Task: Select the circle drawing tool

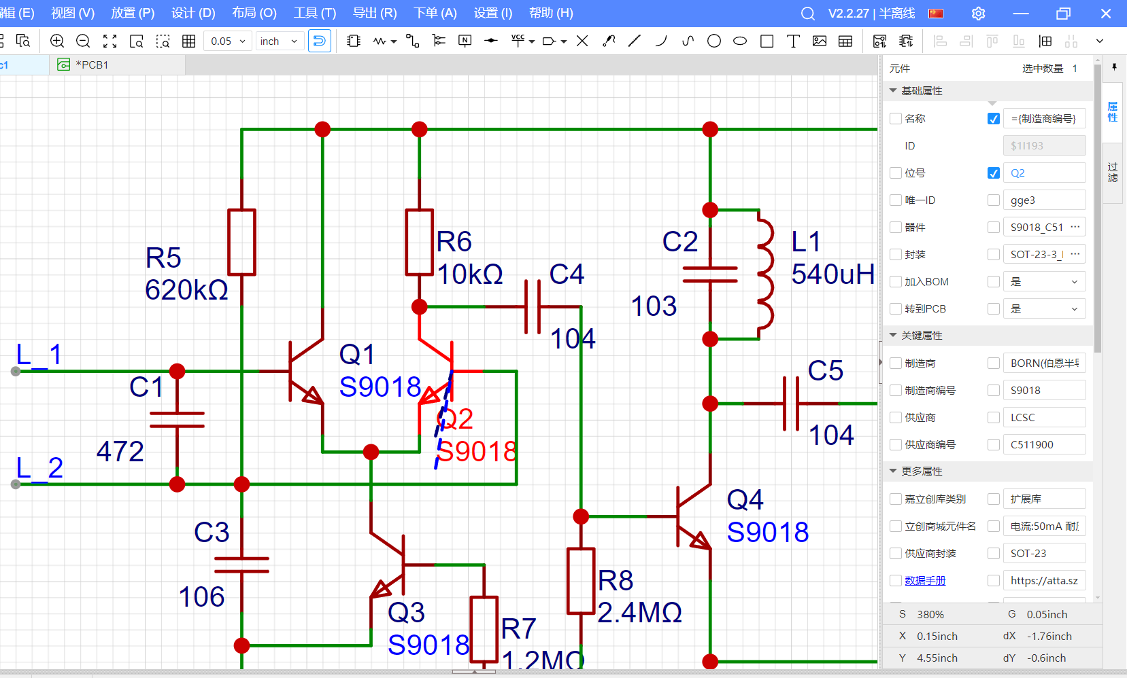Action: (x=714, y=41)
